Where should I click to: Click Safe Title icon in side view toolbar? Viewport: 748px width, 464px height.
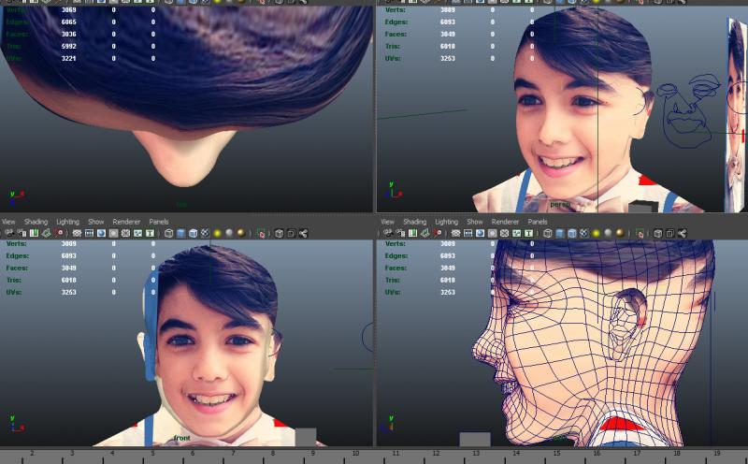coord(528,233)
